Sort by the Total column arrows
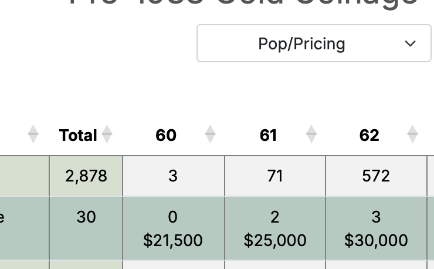Image resolution: width=434 pixels, height=269 pixels. point(107,134)
